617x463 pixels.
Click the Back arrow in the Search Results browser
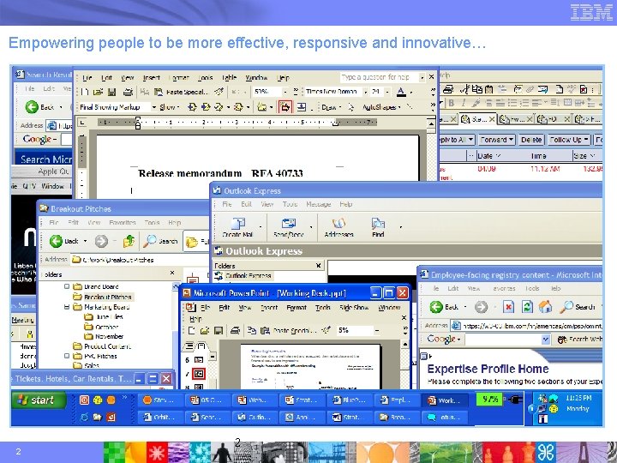32,106
